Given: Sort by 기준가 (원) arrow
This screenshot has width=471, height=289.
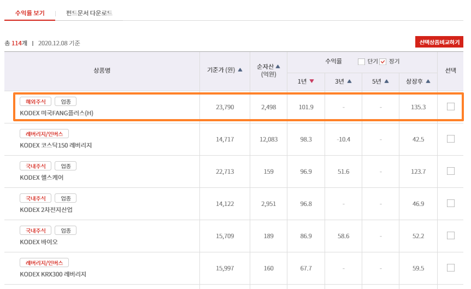Looking at the screenshot, I should click(x=240, y=70).
